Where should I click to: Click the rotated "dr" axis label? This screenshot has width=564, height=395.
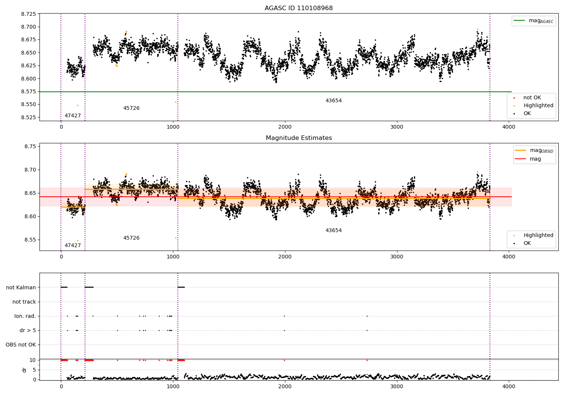click(24, 370)
